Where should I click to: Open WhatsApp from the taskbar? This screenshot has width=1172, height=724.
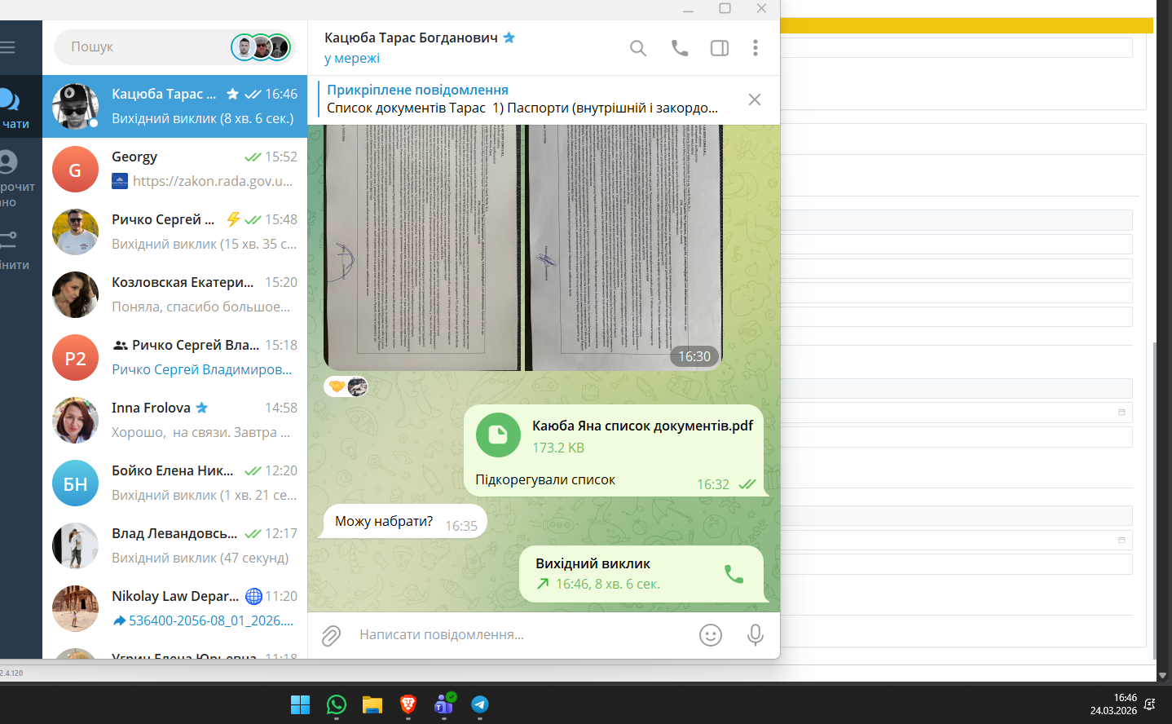[337, 704]
